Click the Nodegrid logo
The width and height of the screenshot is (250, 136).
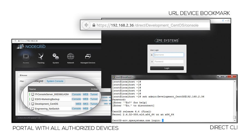pyautogui.click(x=31, y=46)
